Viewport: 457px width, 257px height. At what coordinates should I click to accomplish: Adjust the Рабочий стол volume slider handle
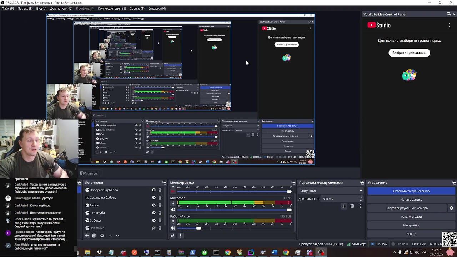coord(199,228)
